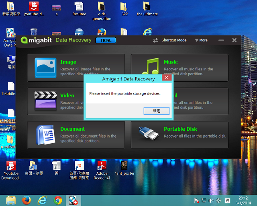The image size is (257, 206).
Task: Select the 1Mobile file on desktop
Action: click(8, 89)
